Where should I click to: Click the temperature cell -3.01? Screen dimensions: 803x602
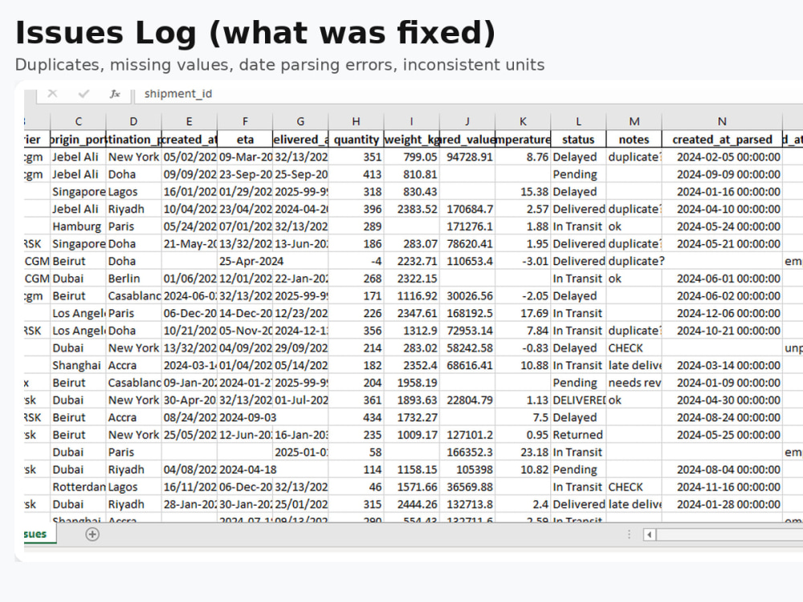(x=523, y=261)
